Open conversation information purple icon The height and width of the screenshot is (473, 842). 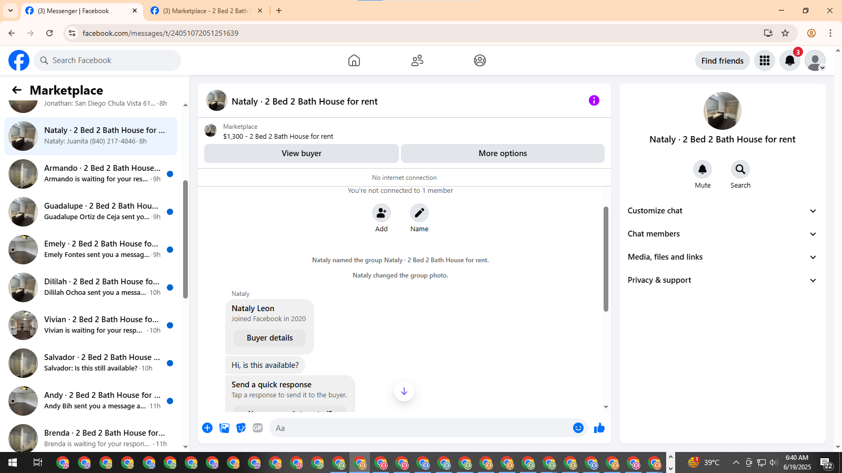point(594,100)
